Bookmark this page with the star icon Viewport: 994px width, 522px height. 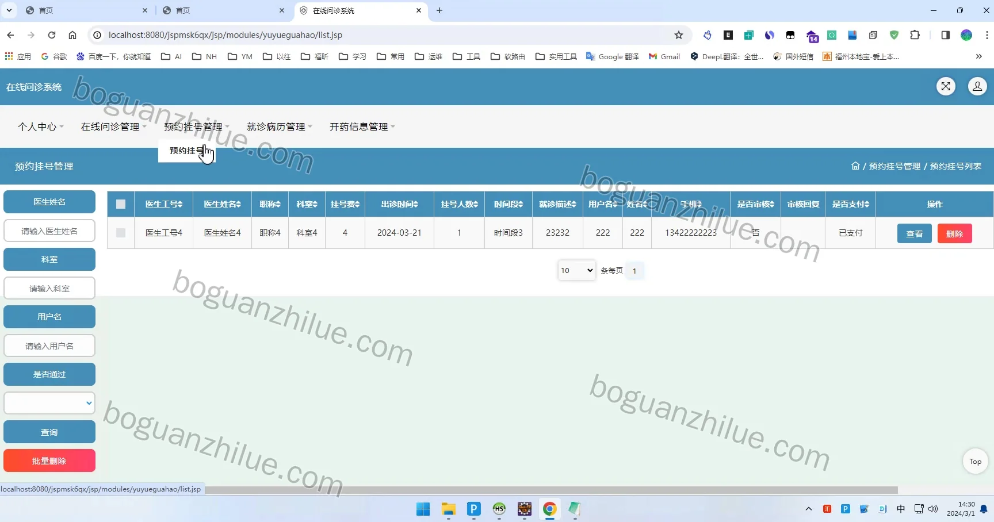click(679, 35)
